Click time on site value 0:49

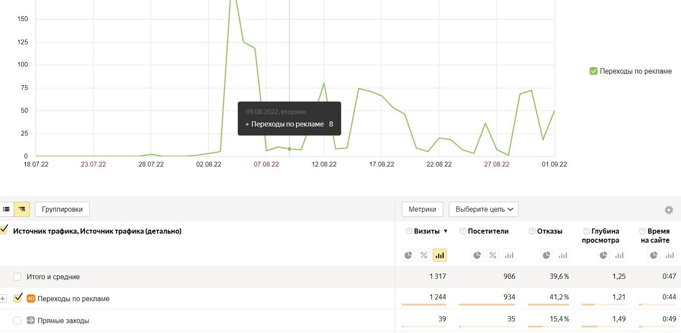tap(669, 319)
